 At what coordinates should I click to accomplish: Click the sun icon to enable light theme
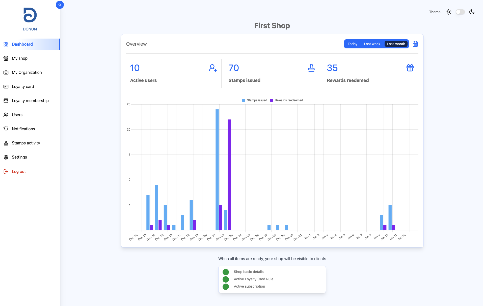tap(448, 12)
